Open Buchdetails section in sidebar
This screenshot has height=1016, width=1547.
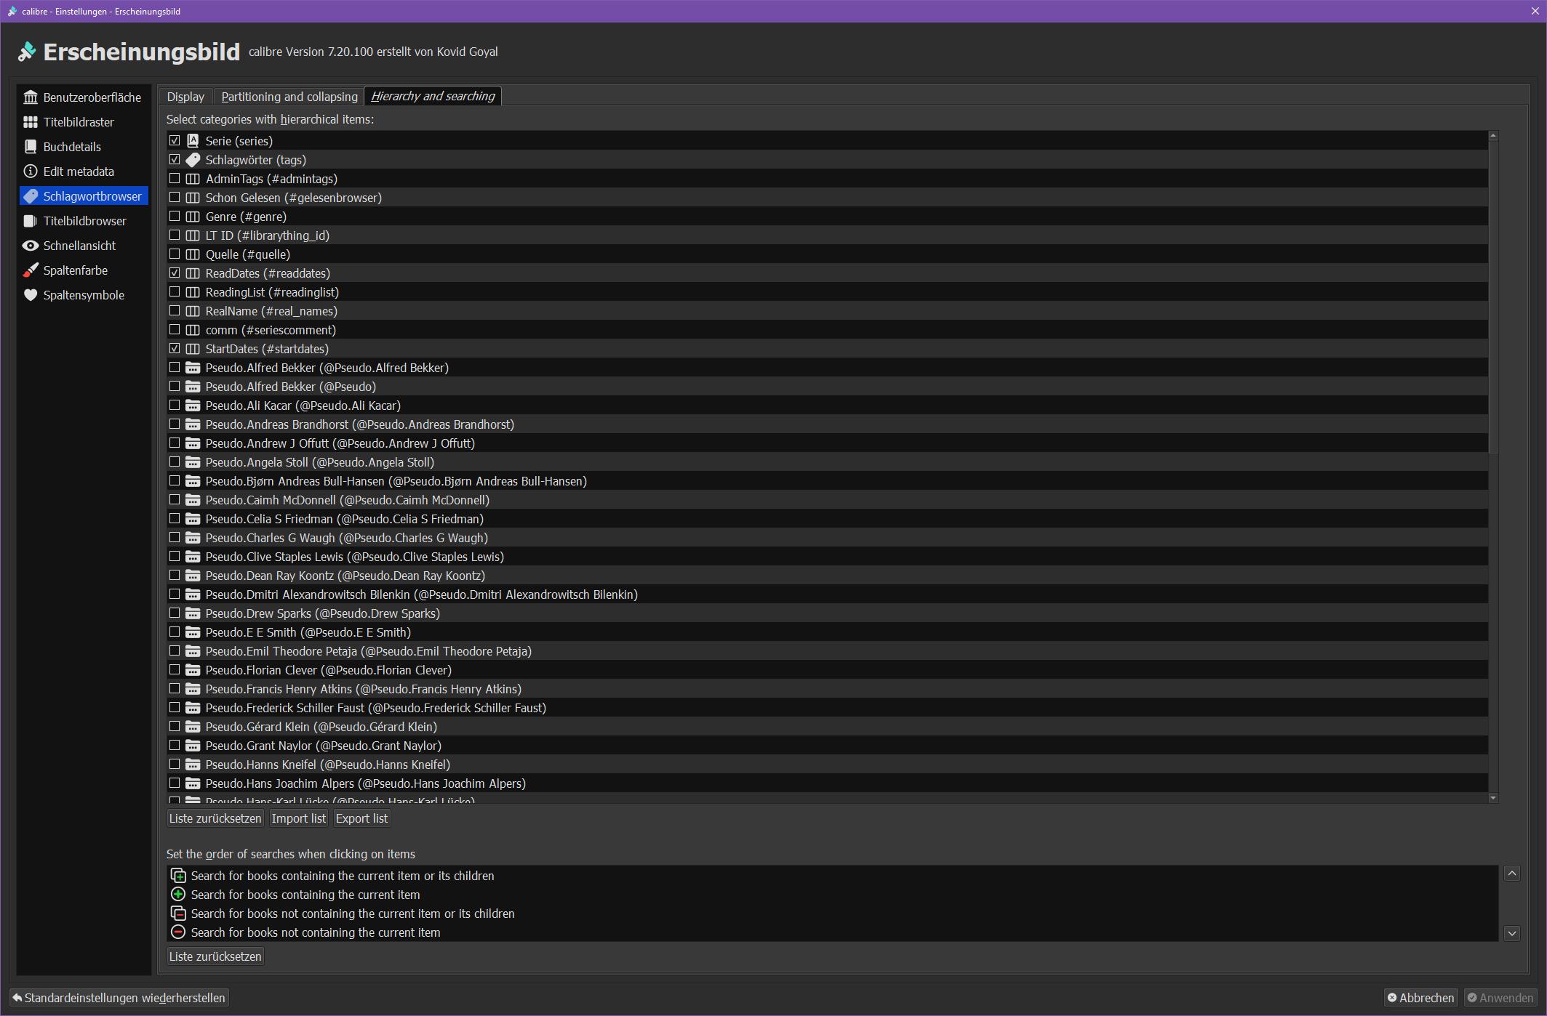tap(72, 147)
